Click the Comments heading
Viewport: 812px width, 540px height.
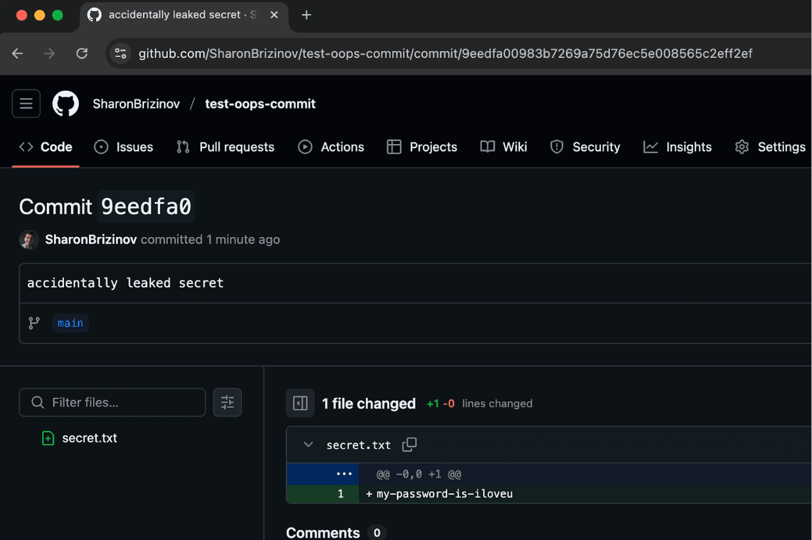323,532
